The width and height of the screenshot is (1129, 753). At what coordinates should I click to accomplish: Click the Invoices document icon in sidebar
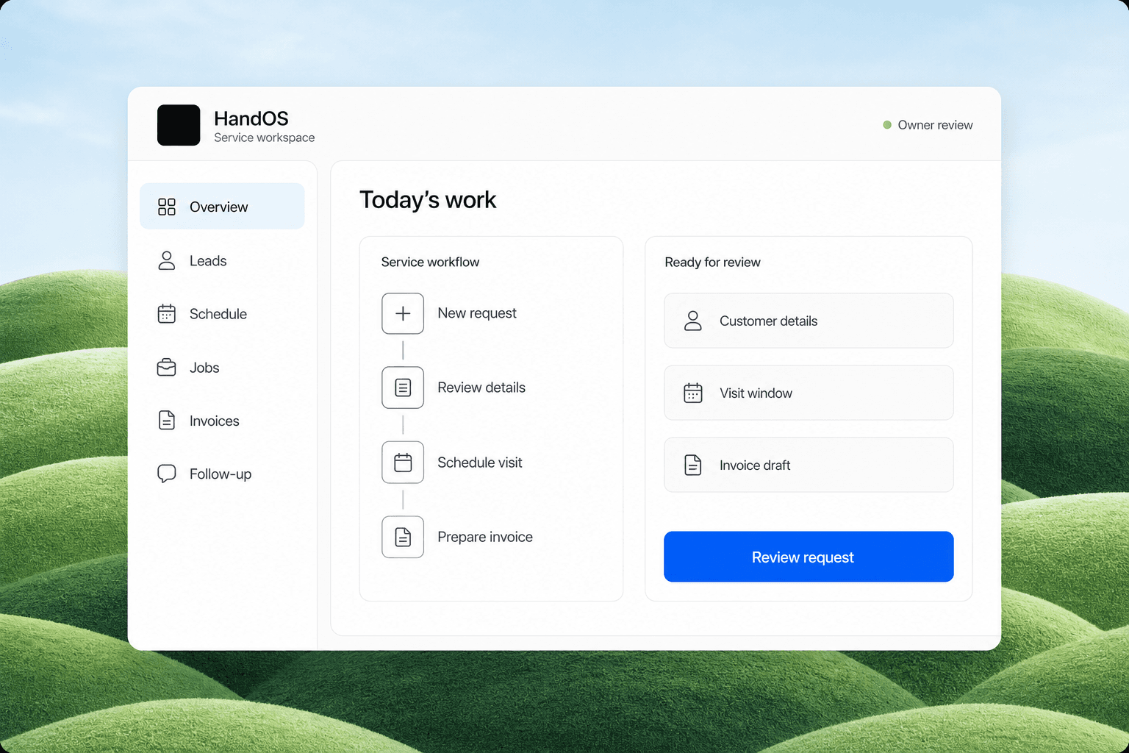[167, 421]
